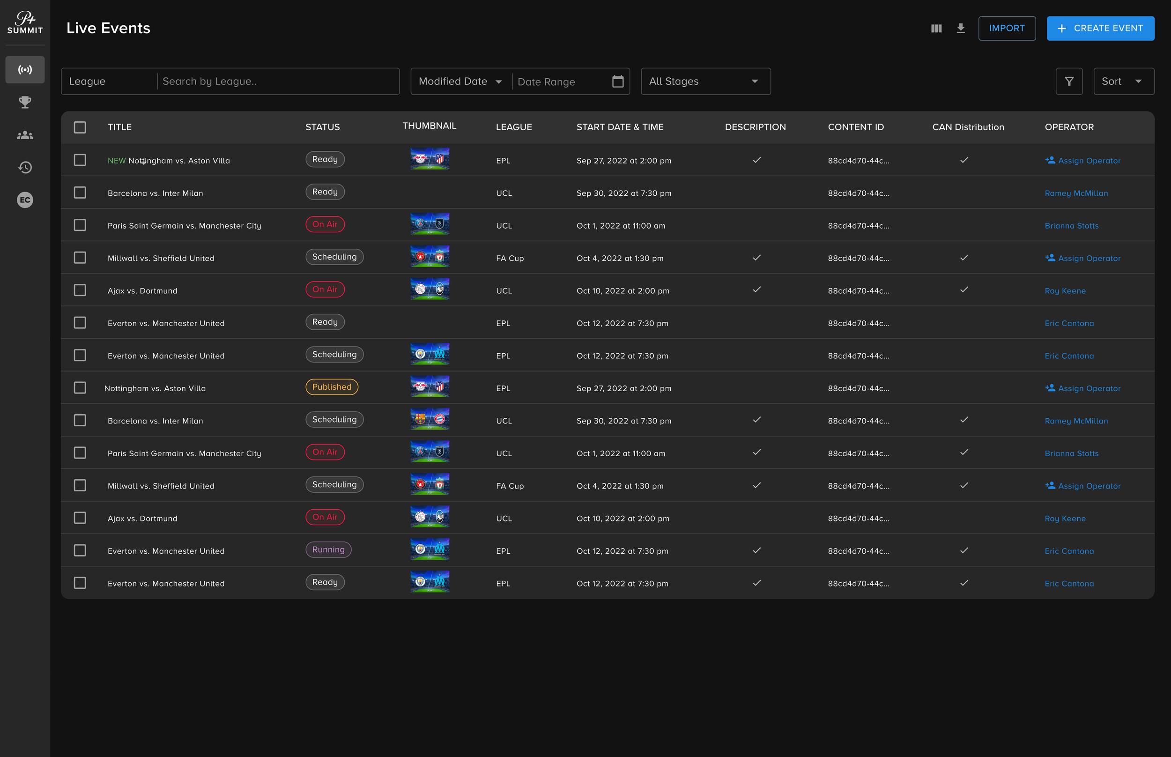Image resolution: width=1171 pixels, height=757 pixels.
Task: Click the EC user avatar
Action: click(24, 200)
